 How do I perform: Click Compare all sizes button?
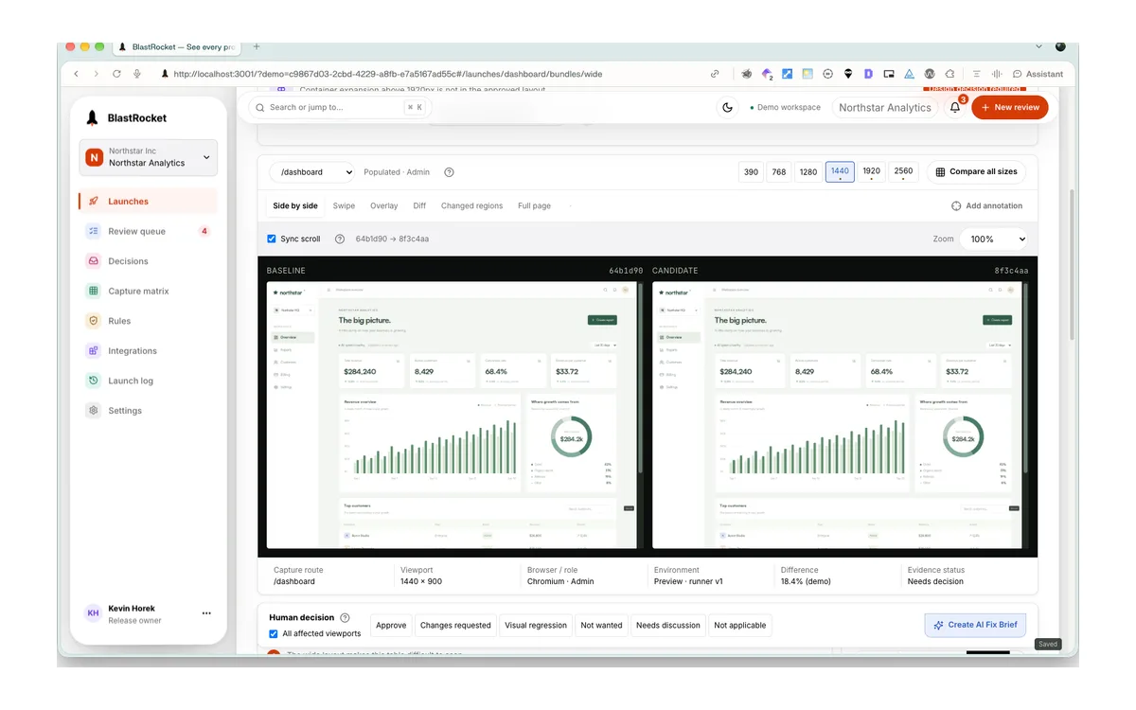976,172
